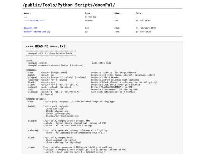205x154 pixels.
Task: Click the '--cell N : Cell size' line
Action: pyautogui.click(x=74, y=152)
